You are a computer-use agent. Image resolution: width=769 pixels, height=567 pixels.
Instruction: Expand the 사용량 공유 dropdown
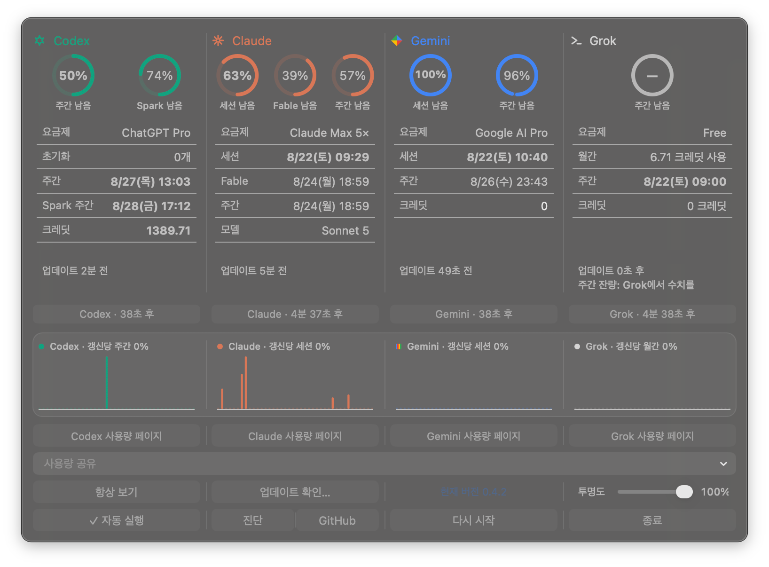(384, 464)
